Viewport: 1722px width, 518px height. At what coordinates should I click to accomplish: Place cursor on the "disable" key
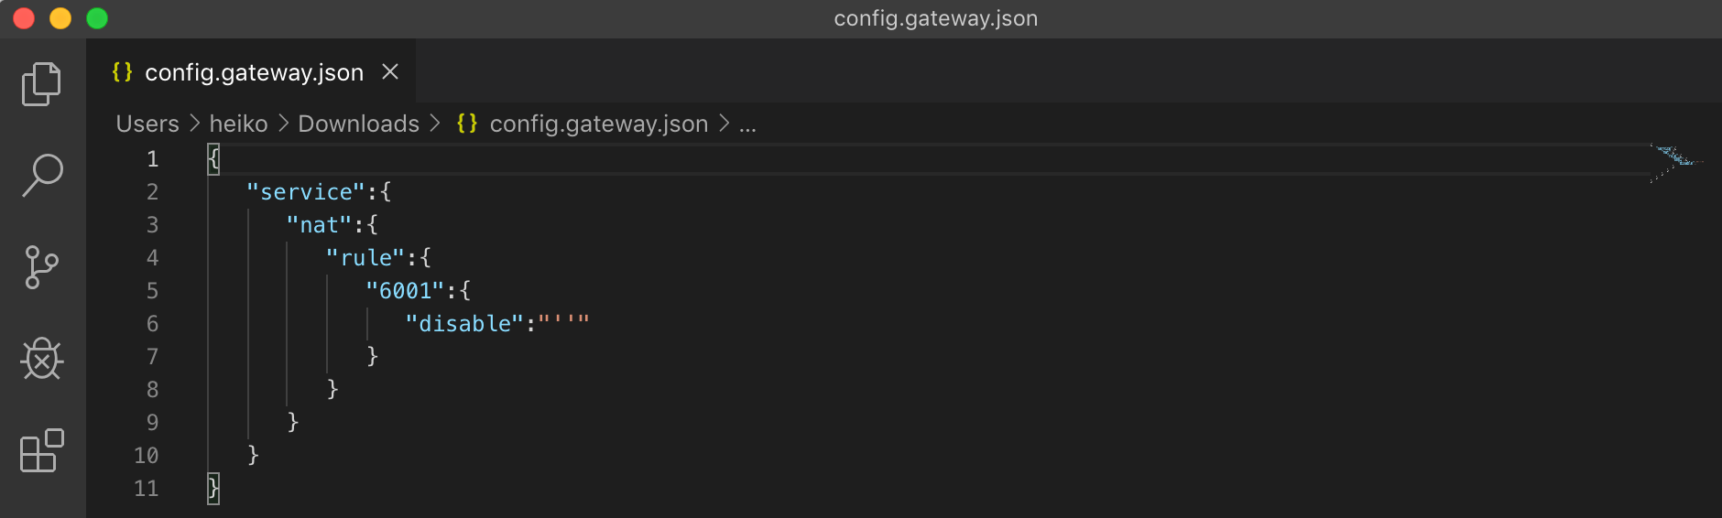coord(464,324)
